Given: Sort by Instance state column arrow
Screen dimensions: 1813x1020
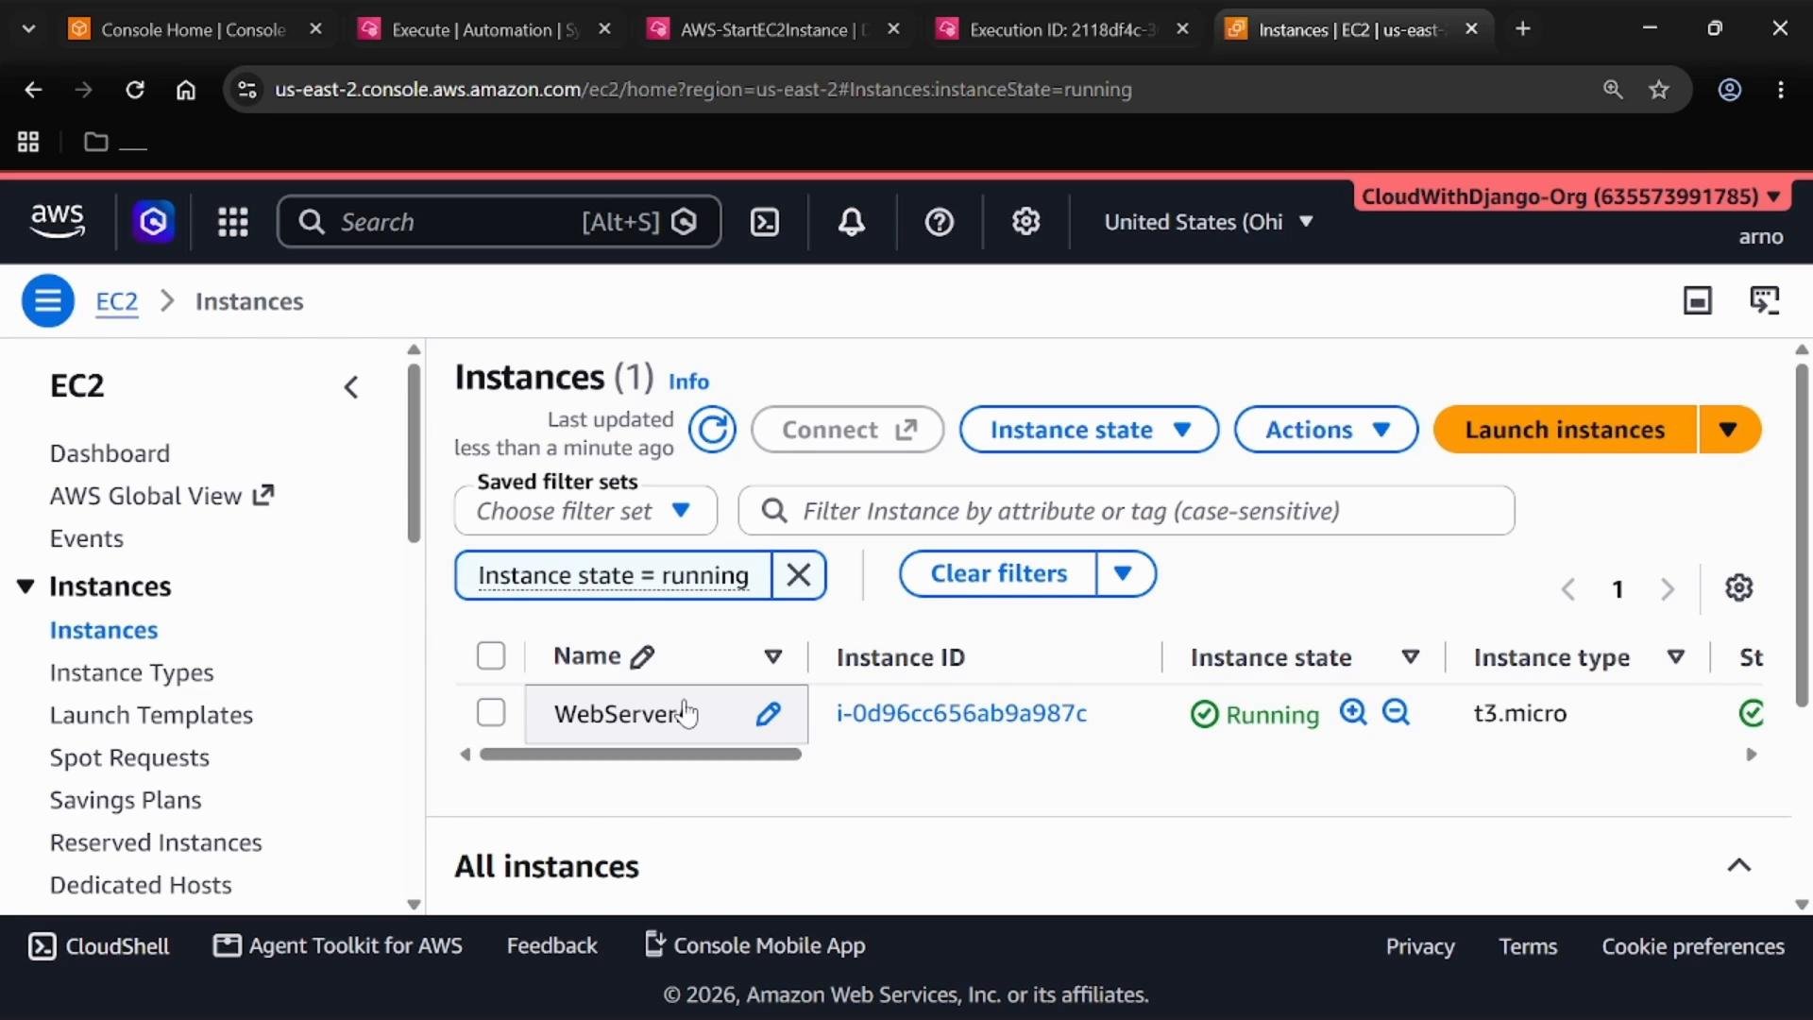Looking at the screenshot, I should pyautogui.click(x=1411, y=656).
